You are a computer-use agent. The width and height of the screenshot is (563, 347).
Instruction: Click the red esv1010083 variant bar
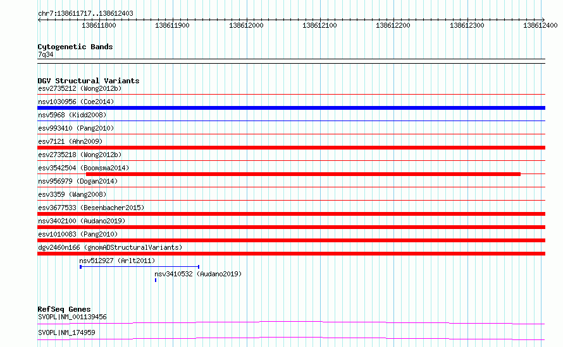pyautogui.click(x=291, y=240)
